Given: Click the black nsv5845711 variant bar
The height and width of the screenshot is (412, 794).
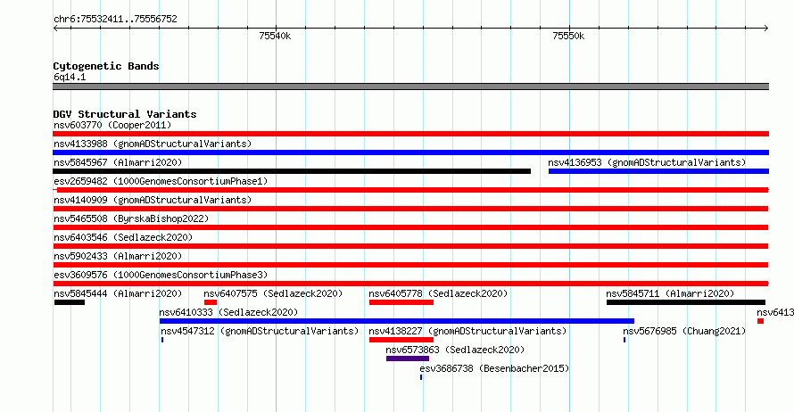Looking at the screenshot, I should pyautogui.click(x=686, y=302).
